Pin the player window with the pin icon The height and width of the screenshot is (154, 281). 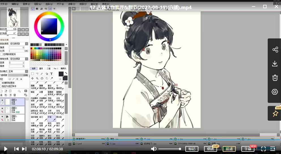click(275, 114)
